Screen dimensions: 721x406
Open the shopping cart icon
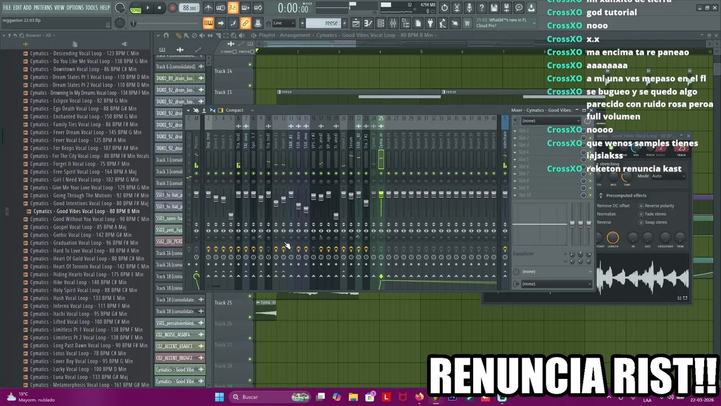coord(468,23)
